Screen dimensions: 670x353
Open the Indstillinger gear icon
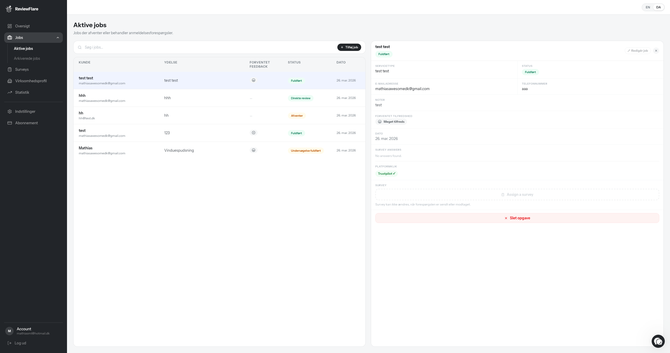10,111
